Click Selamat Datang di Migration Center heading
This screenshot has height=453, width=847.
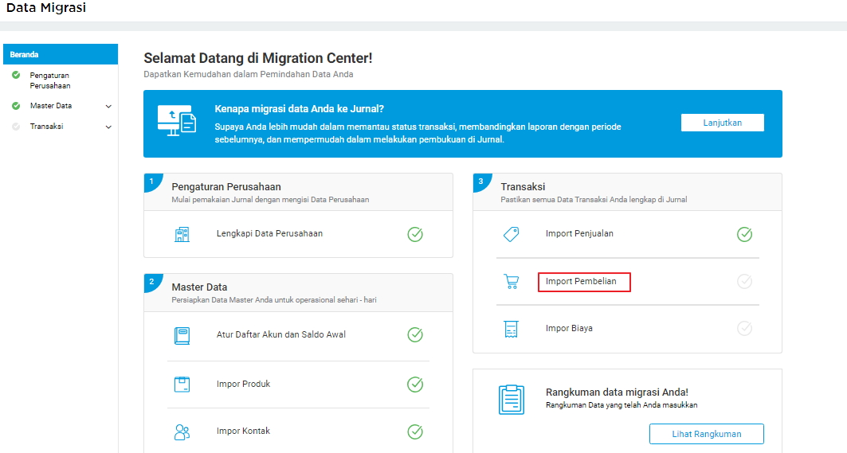[258, 58]
